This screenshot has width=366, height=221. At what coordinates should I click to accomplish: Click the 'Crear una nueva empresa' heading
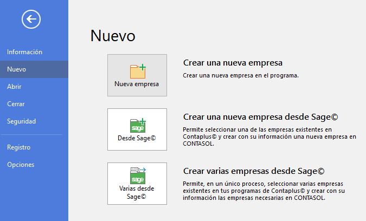click(x=233, y=63)
